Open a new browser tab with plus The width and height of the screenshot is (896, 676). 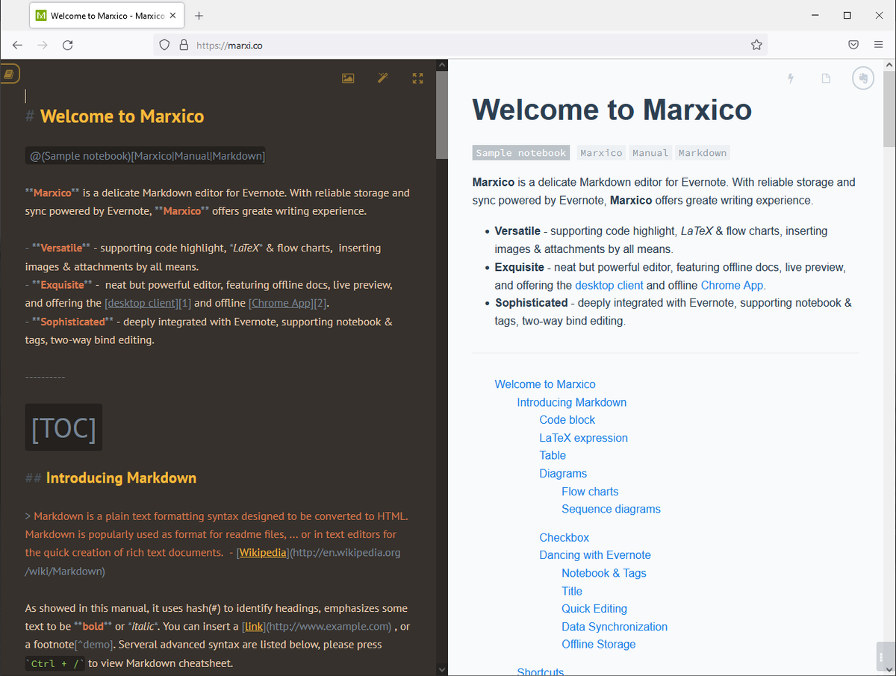199,16
